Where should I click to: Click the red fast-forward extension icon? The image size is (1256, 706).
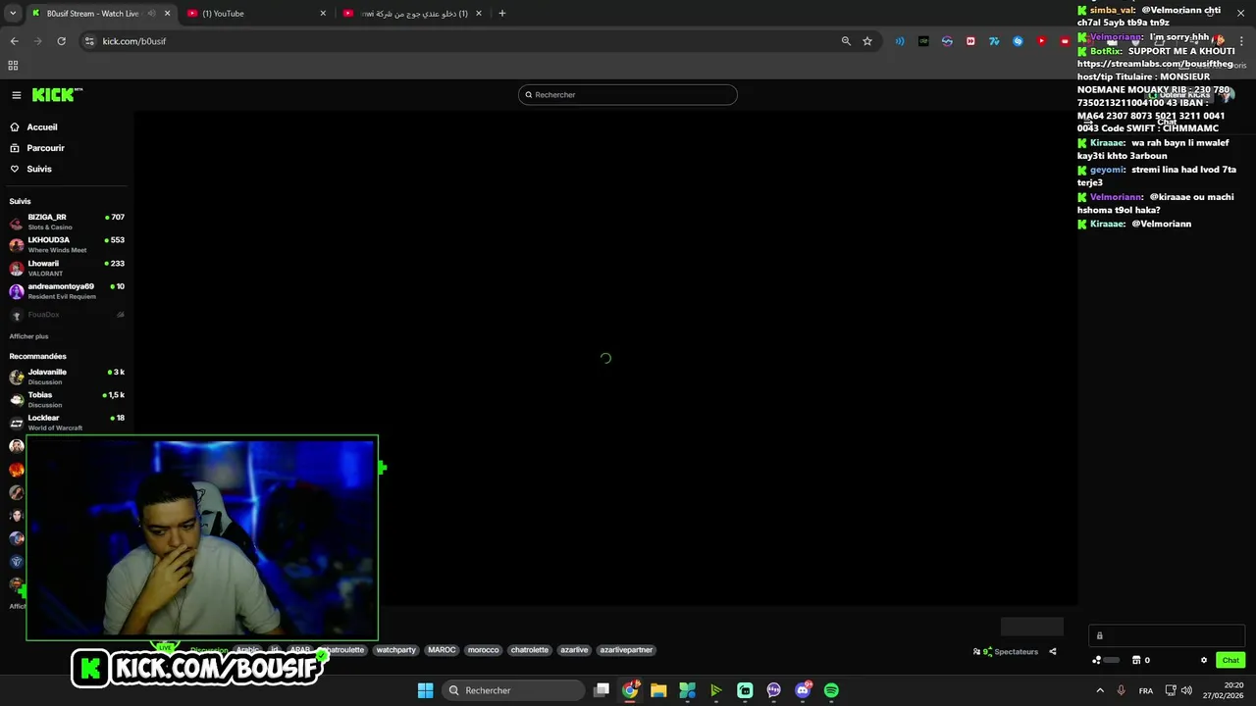pos(970,41)
